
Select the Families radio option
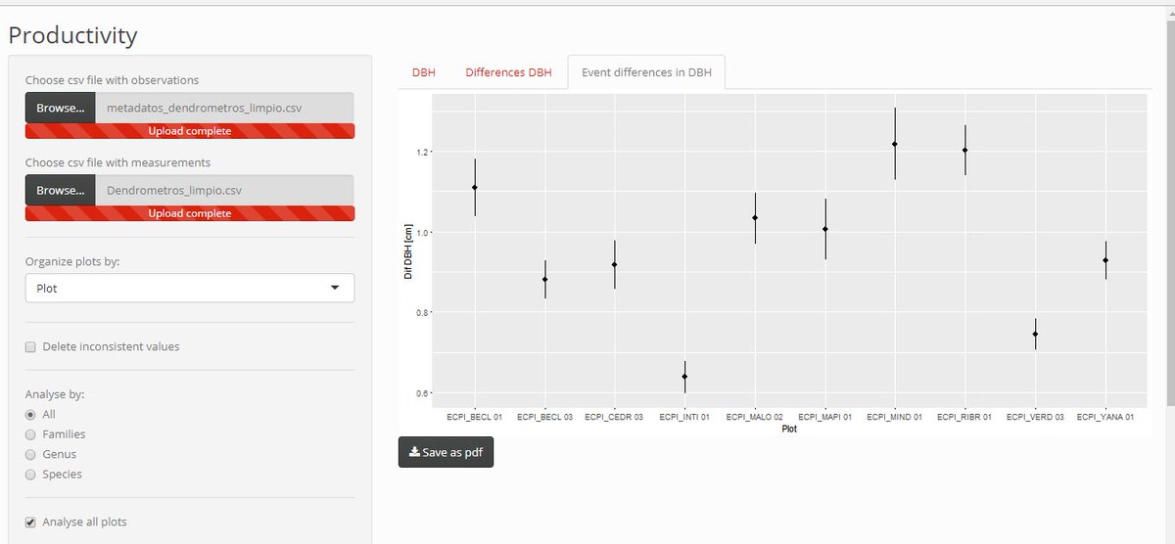coord(31,434)
